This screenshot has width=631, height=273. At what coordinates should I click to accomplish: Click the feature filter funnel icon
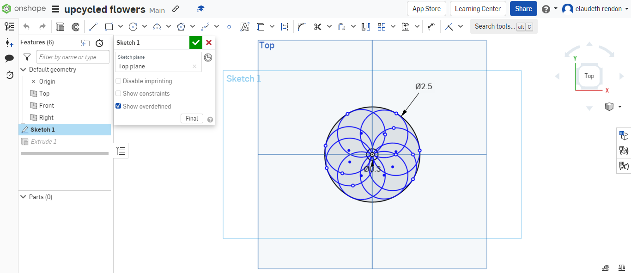click(x=27, y=57)
